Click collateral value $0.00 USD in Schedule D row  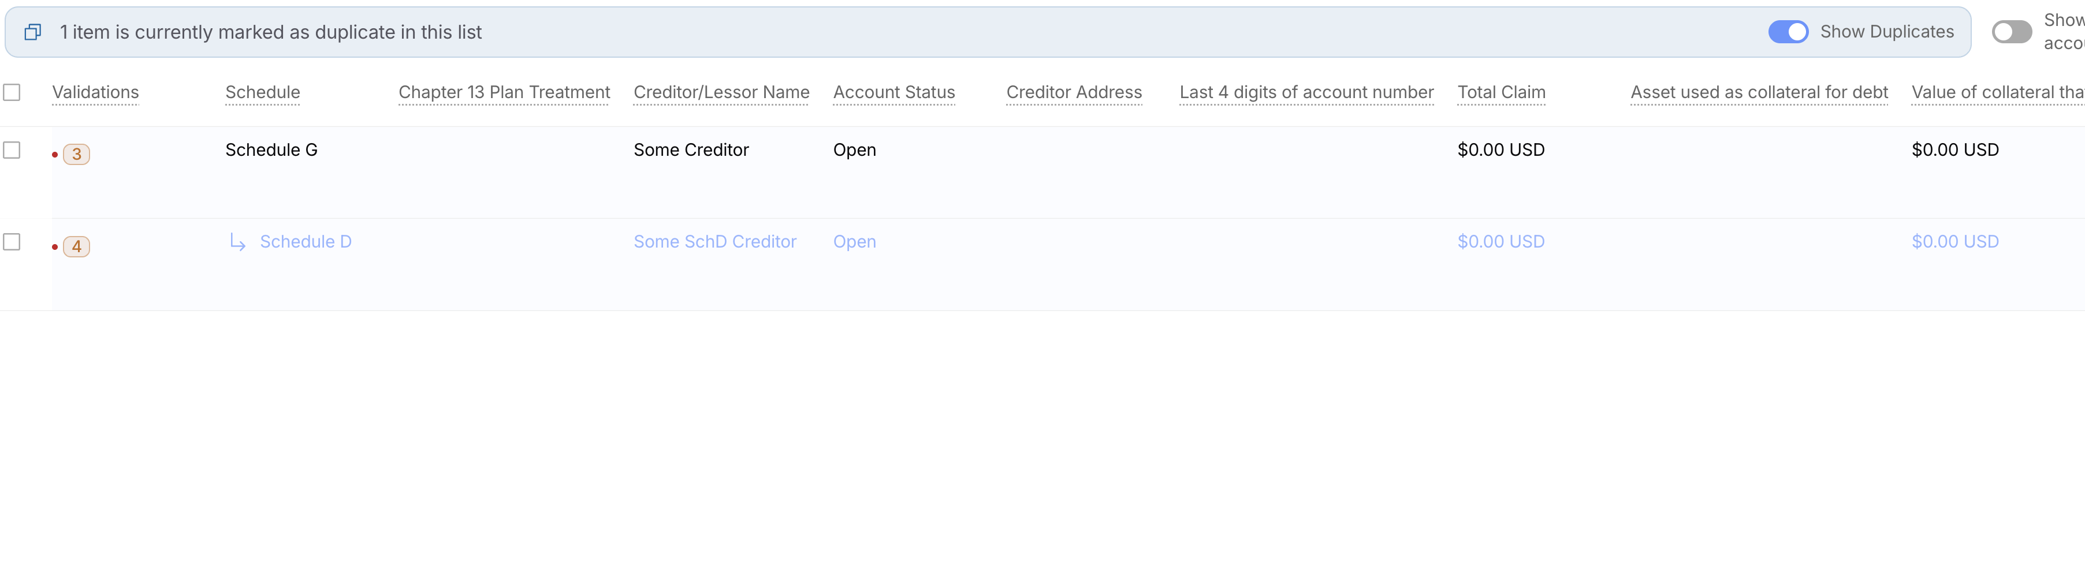click(x=1954, y=242)
